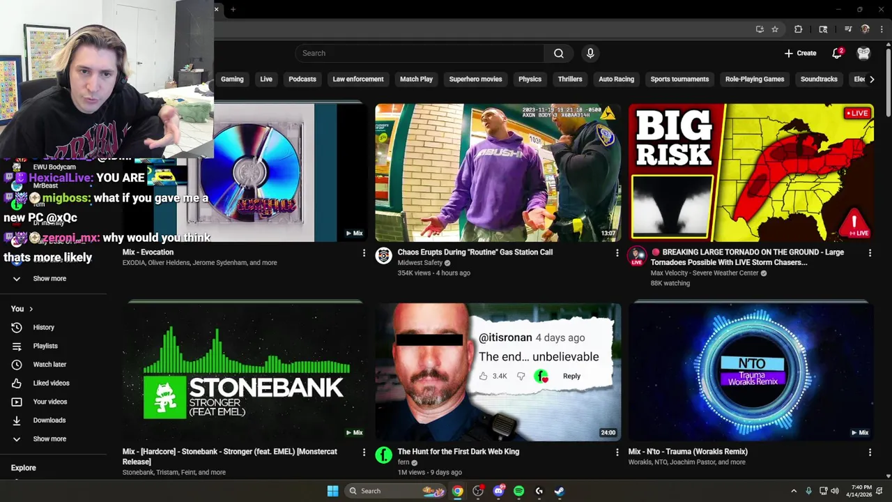Click the YouTube search magnifier button

(x=558, y=53)
